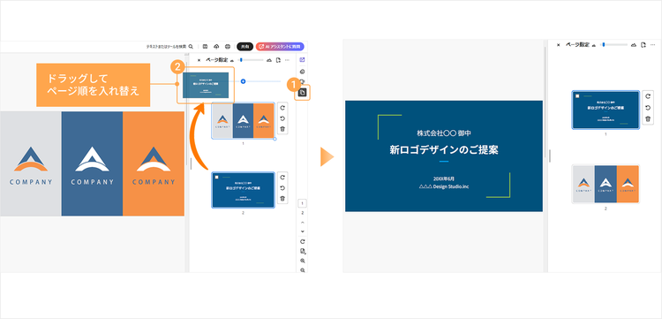Click small thumbnail size icon in left screenshot
The image size is (662, 319).
[232, 60]
